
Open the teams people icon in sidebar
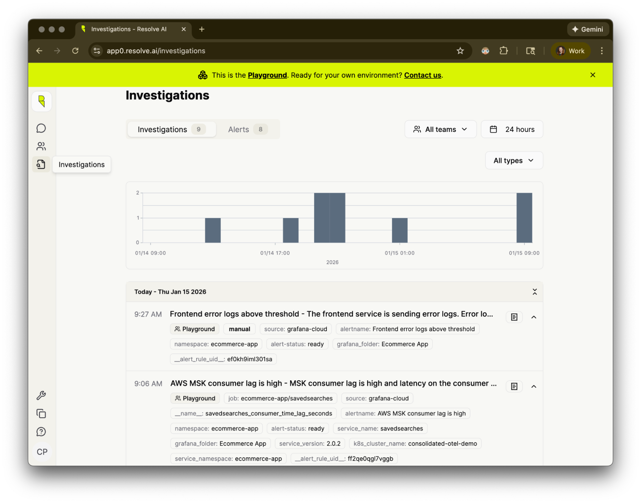click(41, 146)
